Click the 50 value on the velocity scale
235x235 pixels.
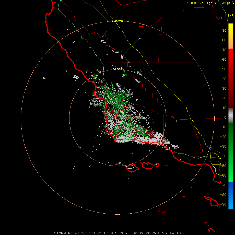[224, 69]
